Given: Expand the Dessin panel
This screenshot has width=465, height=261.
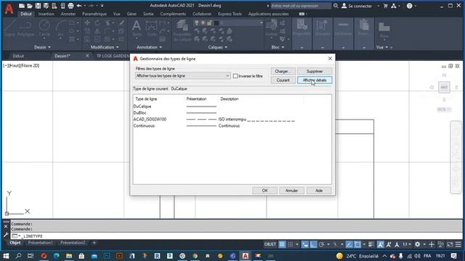Looking at the screenshot, I should coord(42,47).
